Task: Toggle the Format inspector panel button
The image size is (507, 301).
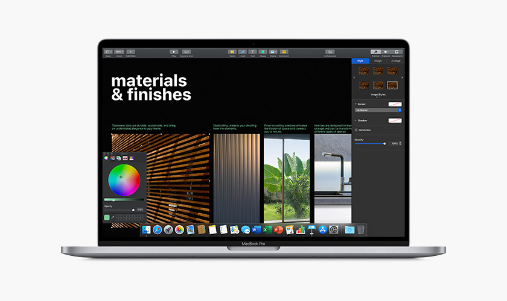Action: 375,52
